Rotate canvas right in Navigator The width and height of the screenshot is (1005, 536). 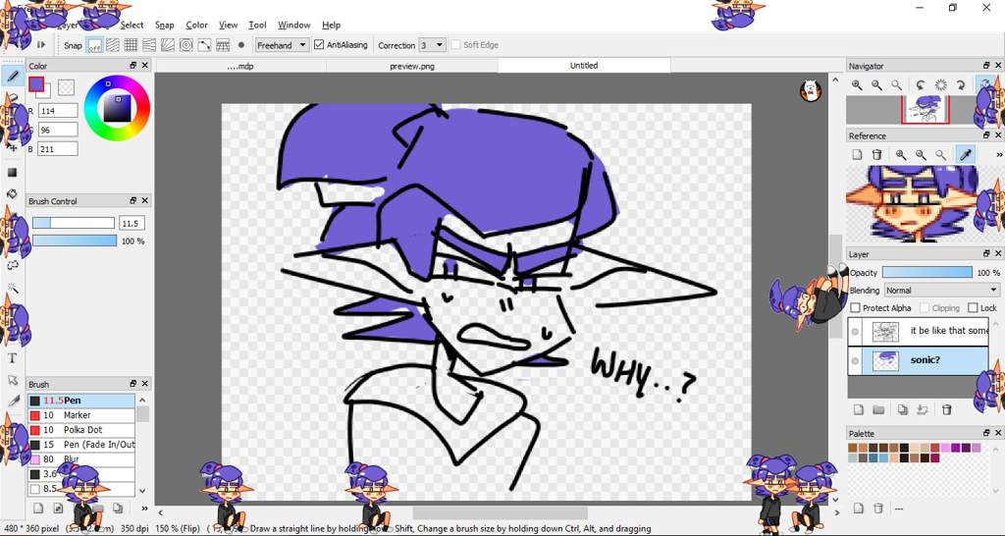pyautogui.click(x=961, y=84)
